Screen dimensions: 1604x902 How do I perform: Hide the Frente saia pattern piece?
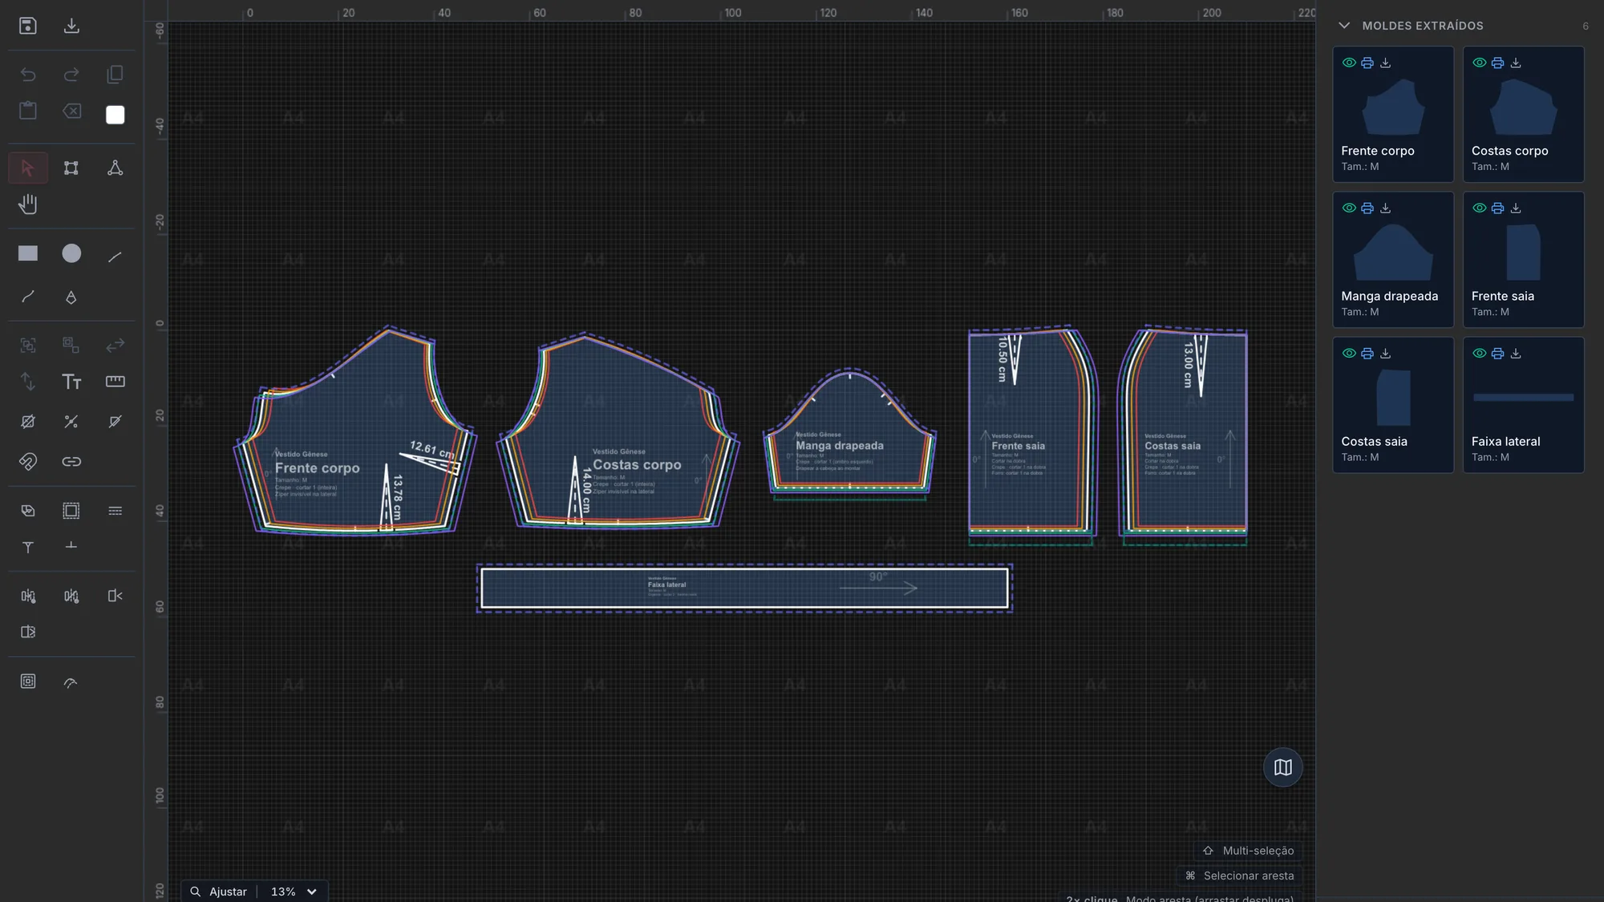[x=1480, y=208]
